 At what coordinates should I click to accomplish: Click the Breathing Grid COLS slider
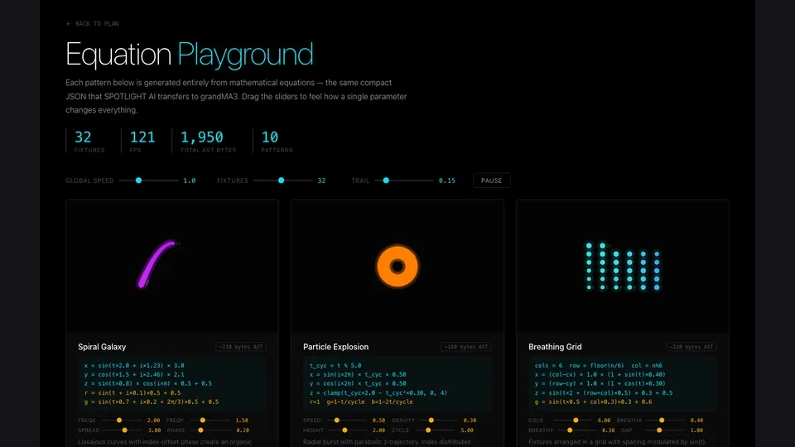572,421
